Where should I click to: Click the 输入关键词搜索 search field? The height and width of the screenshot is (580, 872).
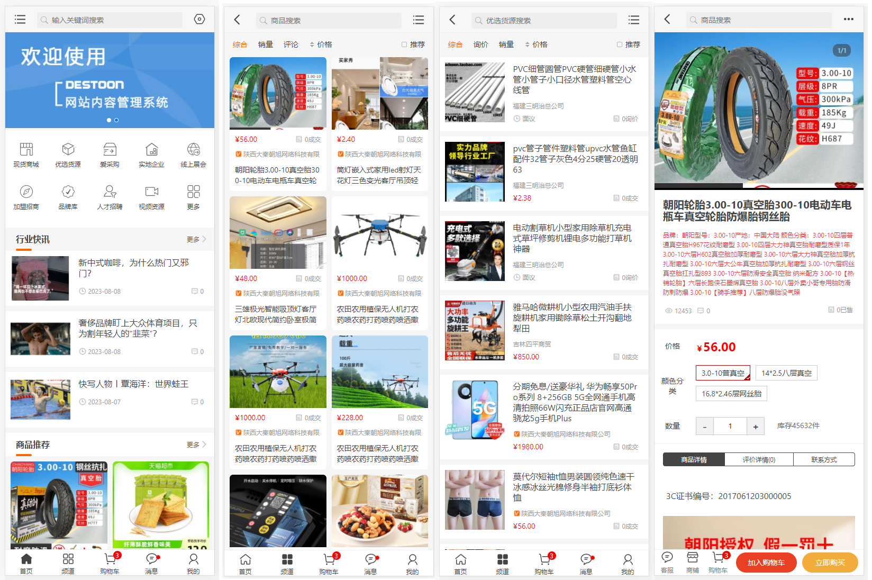point(111,20)
